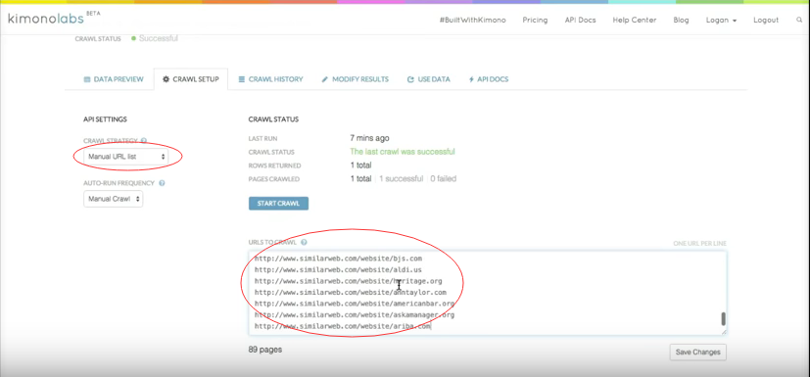Open the Manual Crawl frequency dropdown
Viewport: 810px width, 377px height.
[114, 199]
